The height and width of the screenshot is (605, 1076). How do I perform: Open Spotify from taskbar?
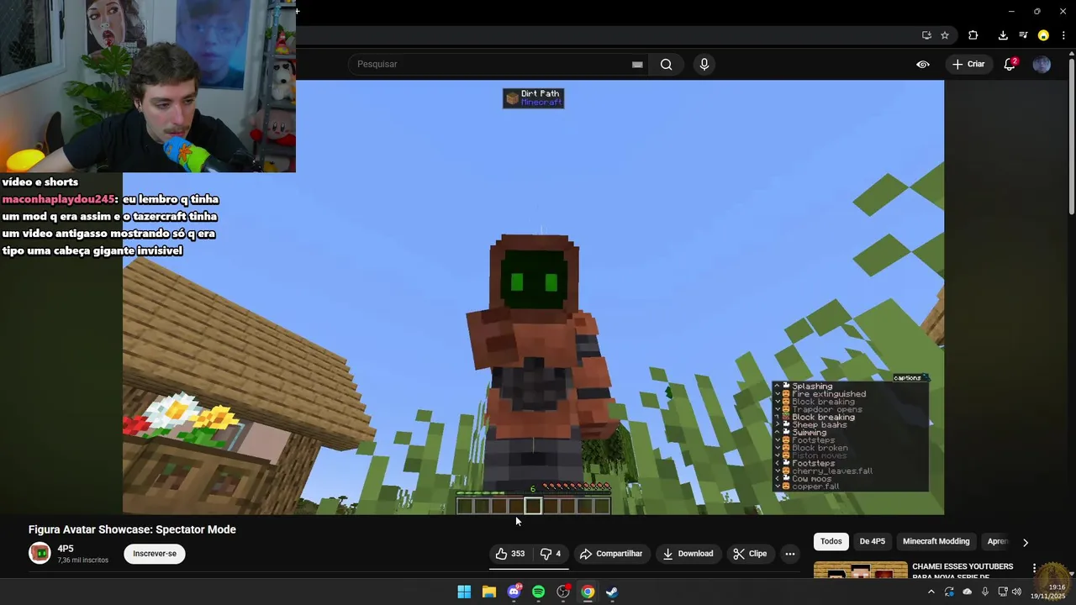[x=538, y=592]
